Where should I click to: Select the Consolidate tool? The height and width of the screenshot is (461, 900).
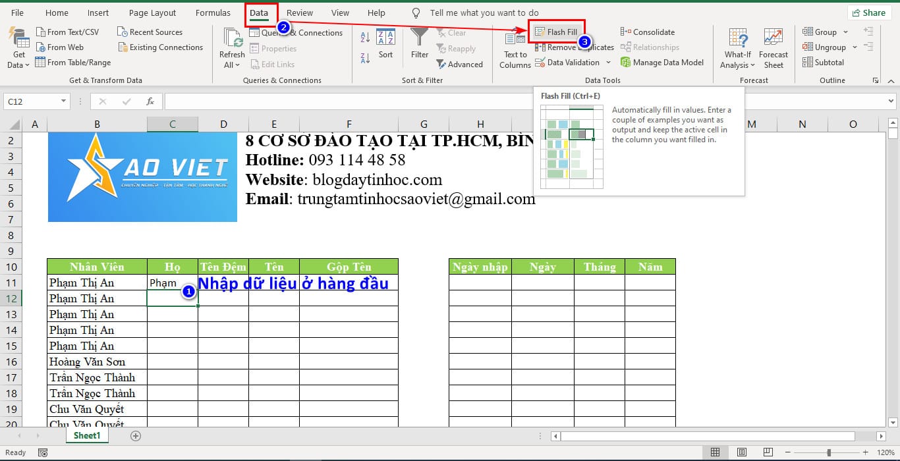tap(648, 32)
